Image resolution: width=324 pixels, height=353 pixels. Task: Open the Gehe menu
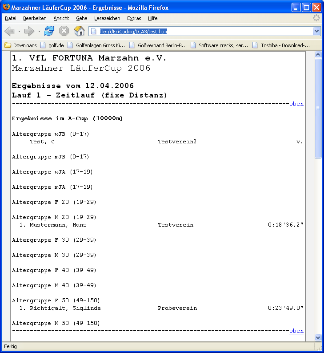[82, 18]
